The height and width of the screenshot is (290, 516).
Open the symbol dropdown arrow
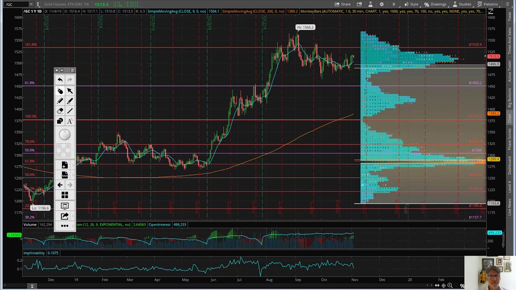click(x=31, y=4)
